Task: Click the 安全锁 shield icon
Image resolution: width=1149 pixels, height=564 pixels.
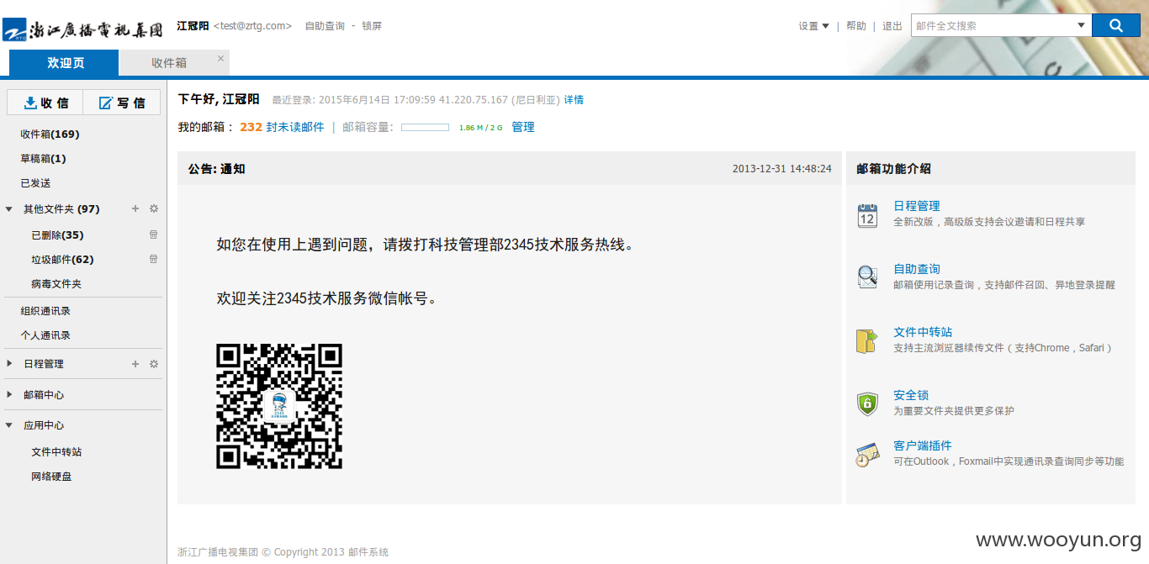Action: 867,403
